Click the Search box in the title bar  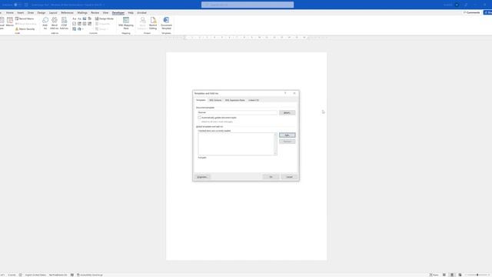248,5
